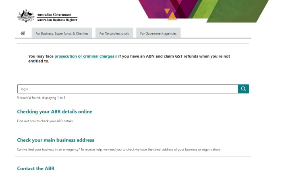Screen dimensions: 282x181
Task: Click the external link icon beside charges
Action: pyautogui.click(x=116, y=57)
